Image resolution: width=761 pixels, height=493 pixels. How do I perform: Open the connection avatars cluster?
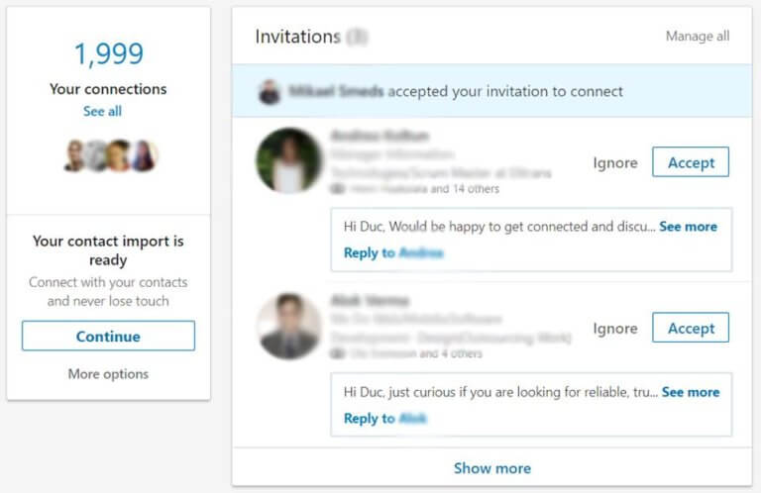[x=111, y=155]
